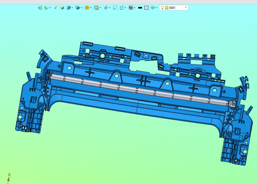The height and width of the screenshot is (184, 257).
Task: Open the view orientation dropdown arrow
Action: coord(81,8)
